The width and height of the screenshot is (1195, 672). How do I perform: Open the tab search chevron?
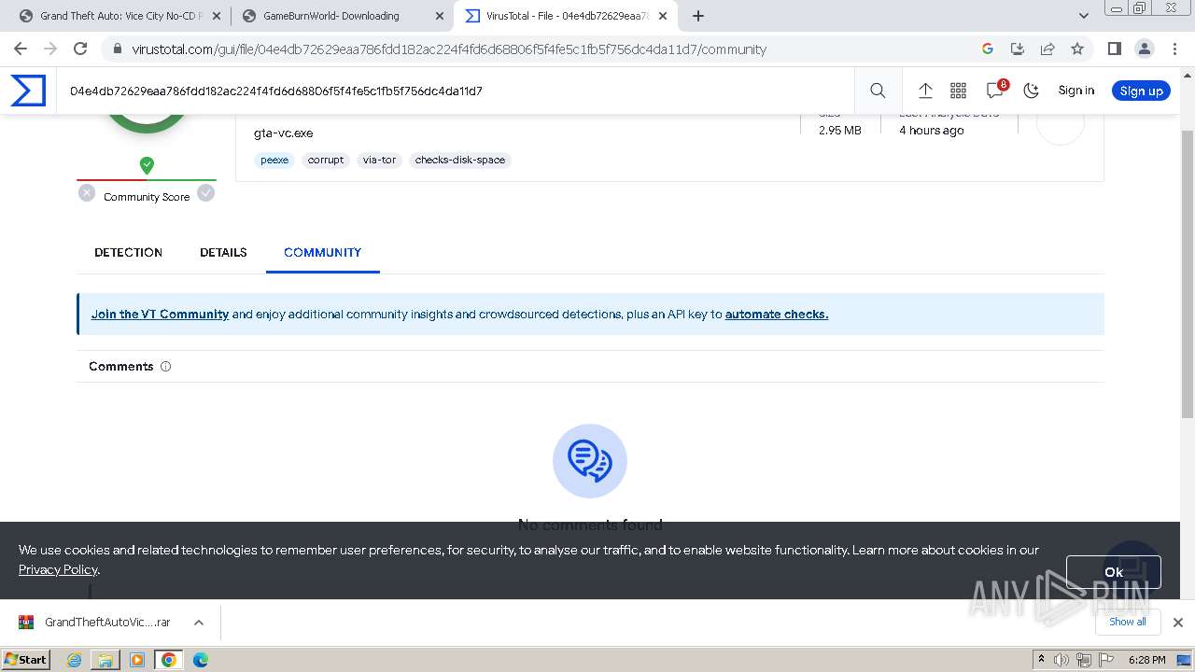(1084, 16)
